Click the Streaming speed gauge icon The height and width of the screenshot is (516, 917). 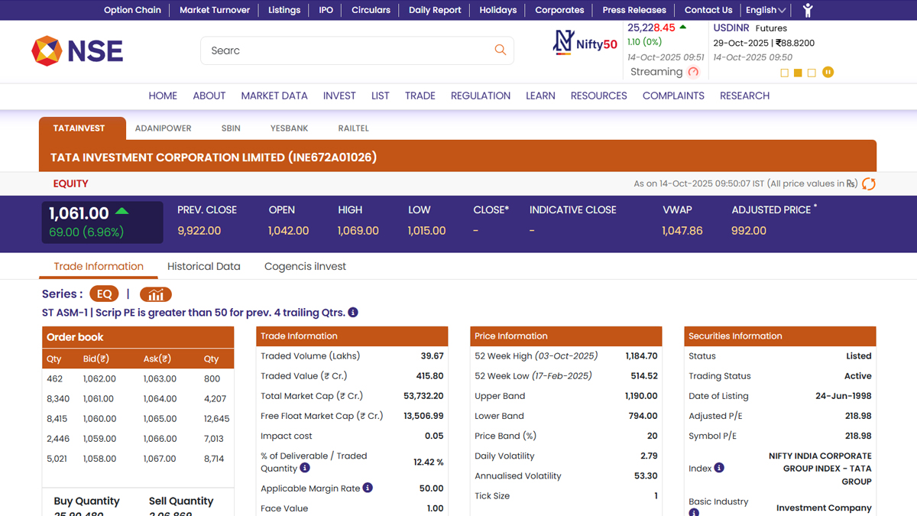(694, 72)
